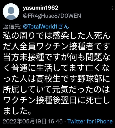Open the 2022年05月19日 date stamp
115x128 pixels.
24,121
